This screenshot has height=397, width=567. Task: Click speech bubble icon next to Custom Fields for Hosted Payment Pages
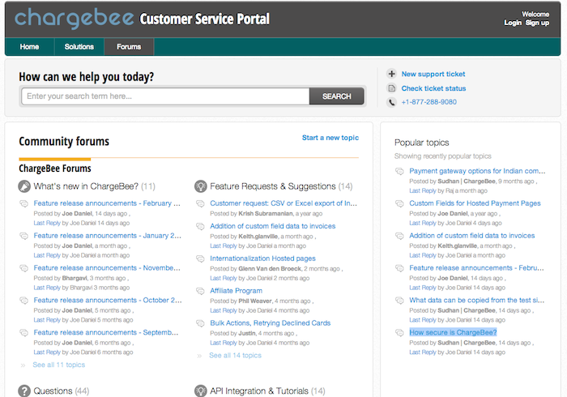pos(399,203)
